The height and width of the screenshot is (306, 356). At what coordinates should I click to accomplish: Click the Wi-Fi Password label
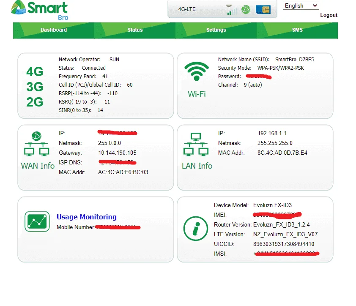(230, 76)
